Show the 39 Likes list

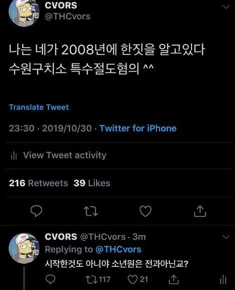point(91,183)
